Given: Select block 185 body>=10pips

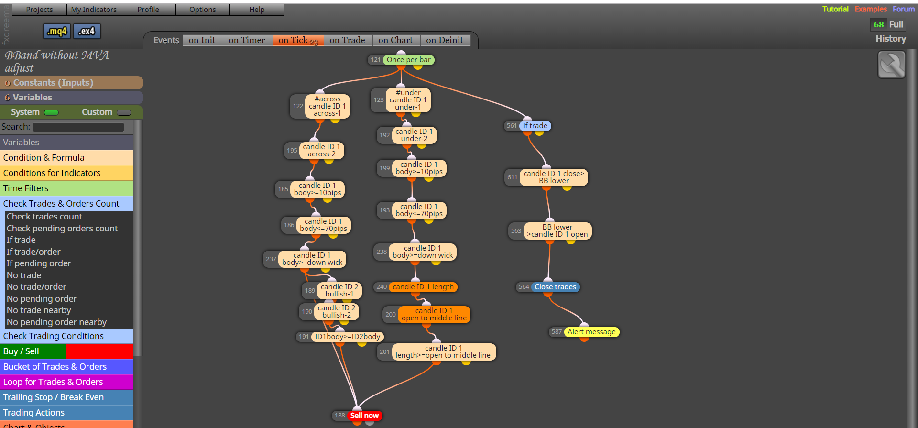Looking at the screenshot, I should coord(317,189).
